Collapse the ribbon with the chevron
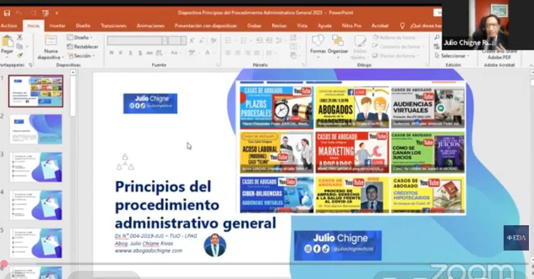This screenshot has height=279, width=534. (531, 65)
